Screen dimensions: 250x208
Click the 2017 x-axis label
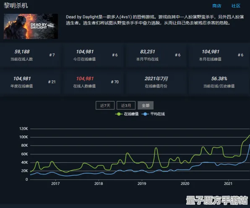pos(55,184)
